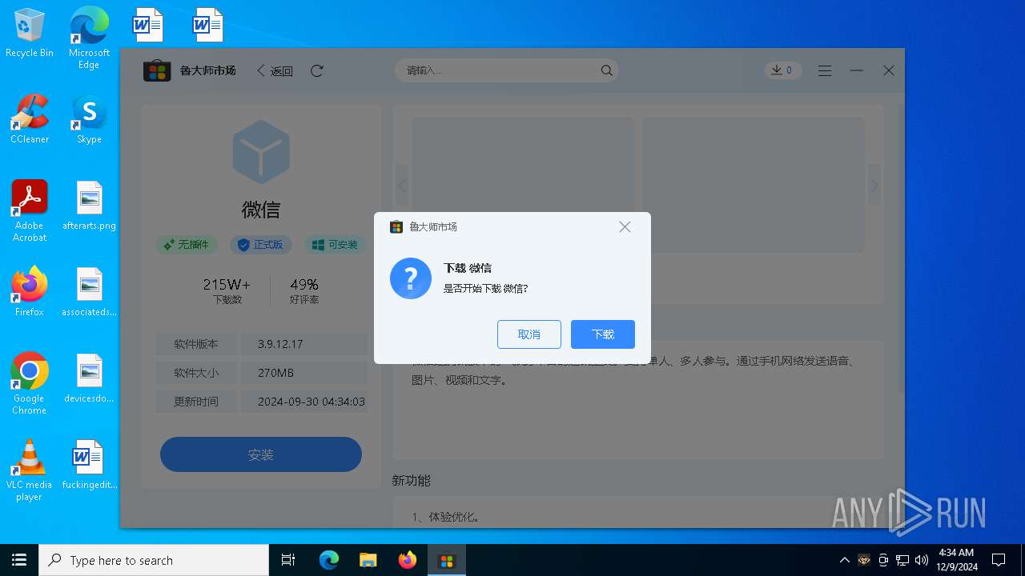
Task: Open the notification center
Action: click(x=999, y=560)
